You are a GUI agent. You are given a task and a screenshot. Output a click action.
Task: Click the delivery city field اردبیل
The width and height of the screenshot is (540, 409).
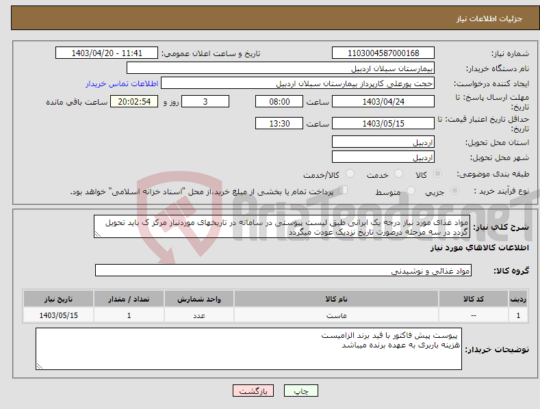[383, 157]
